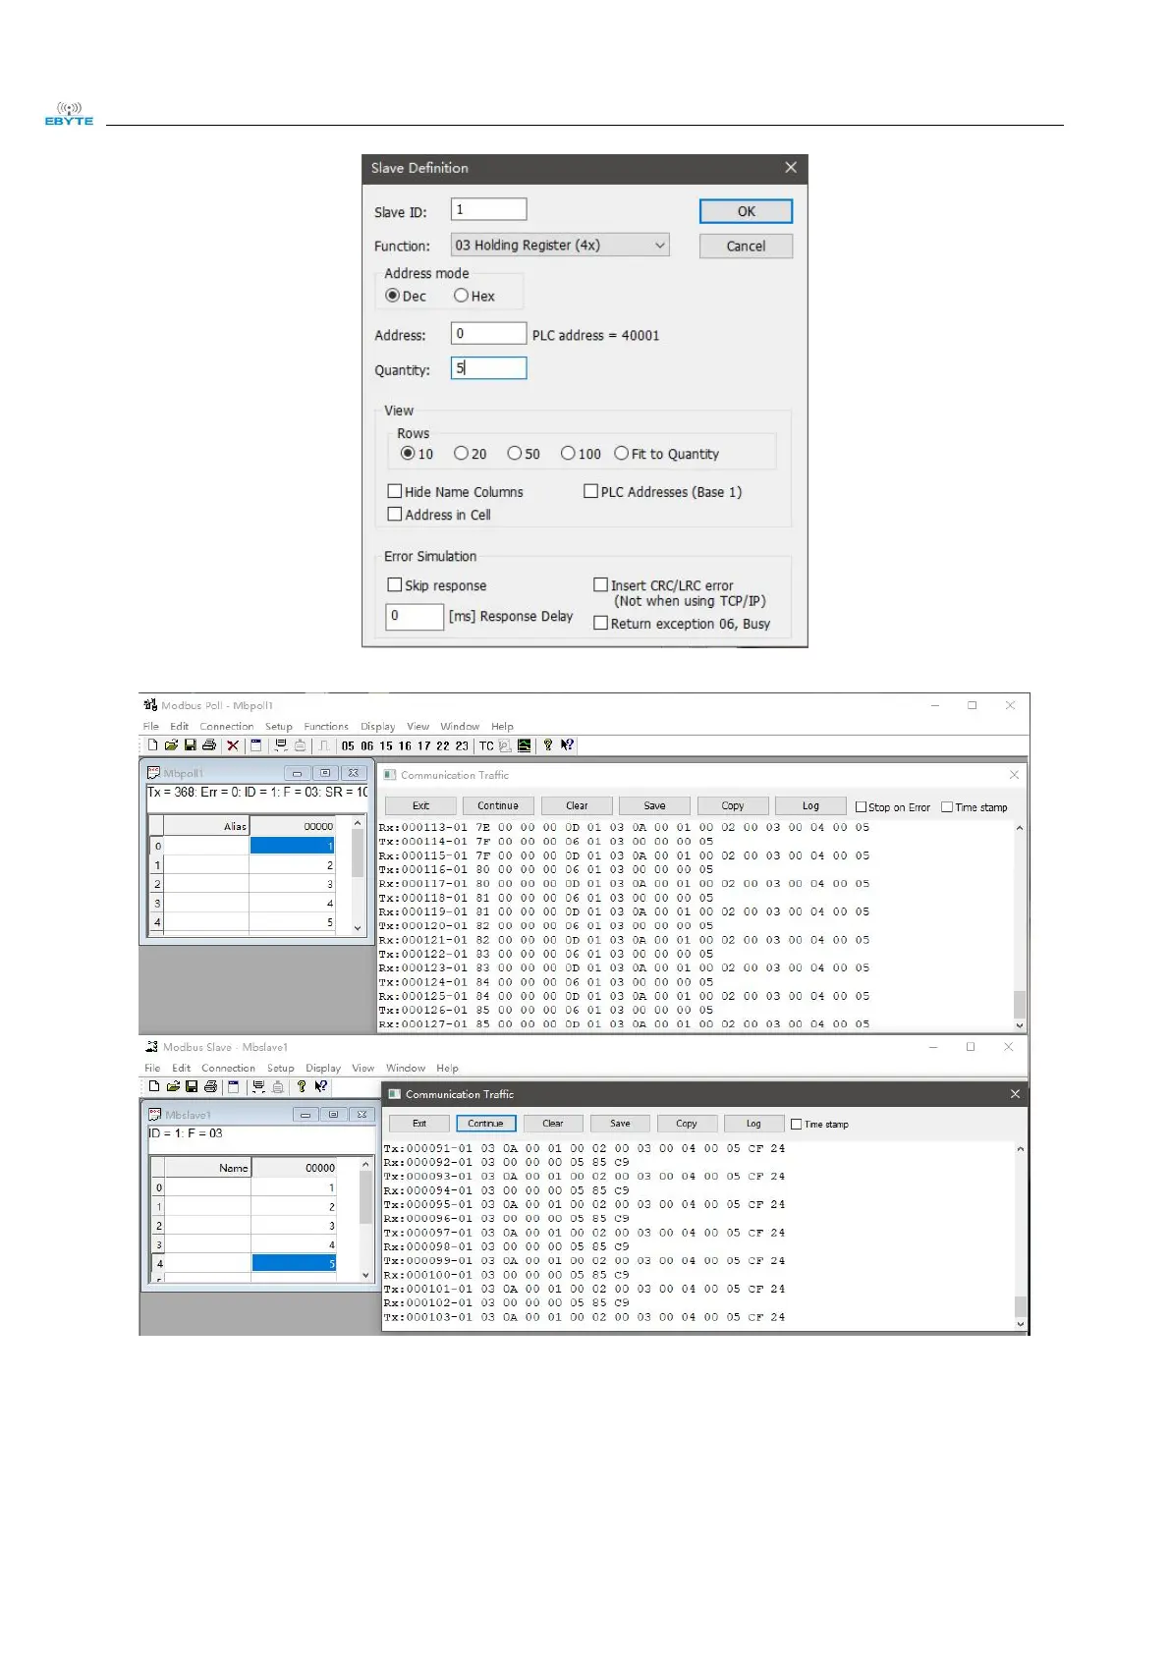Click the Open file icon in Modbus Slave toolbar

[x=174, y=1086]
